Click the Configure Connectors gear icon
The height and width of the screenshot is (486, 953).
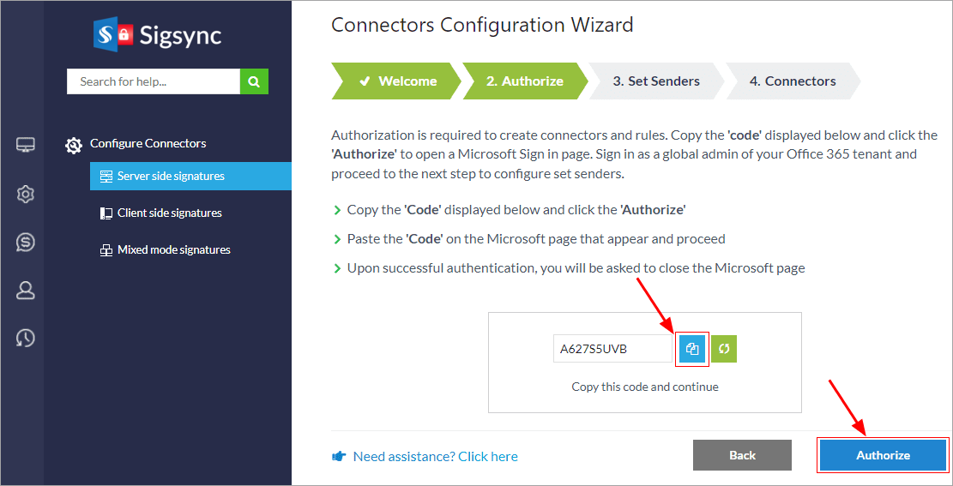click(75, 145)
